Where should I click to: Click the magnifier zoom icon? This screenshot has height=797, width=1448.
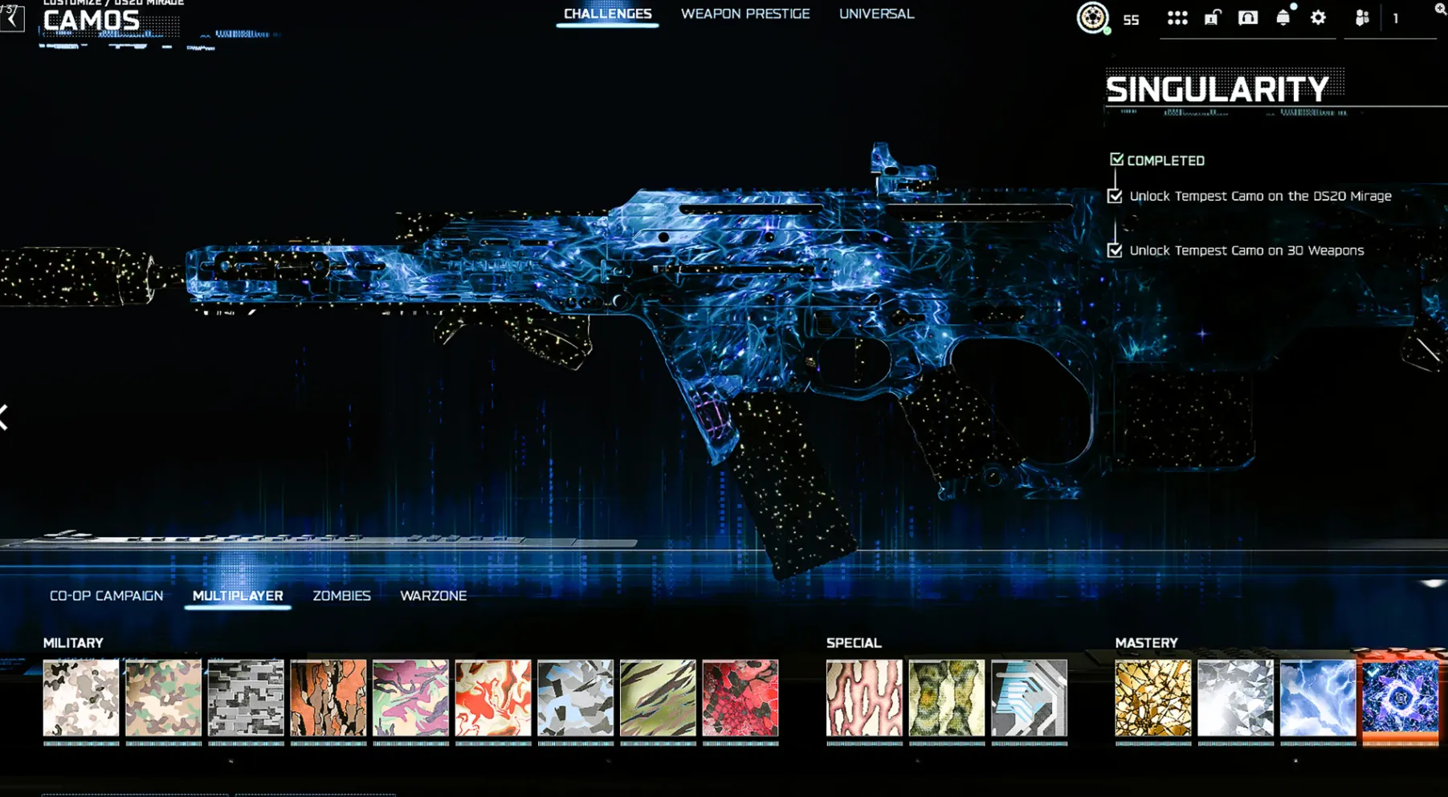click(x=1440, y=9)
